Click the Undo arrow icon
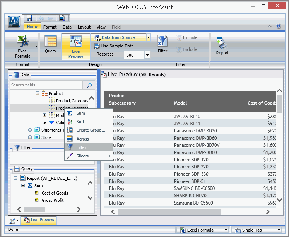This screenshot has width=289, height=237. coord(41,19)
